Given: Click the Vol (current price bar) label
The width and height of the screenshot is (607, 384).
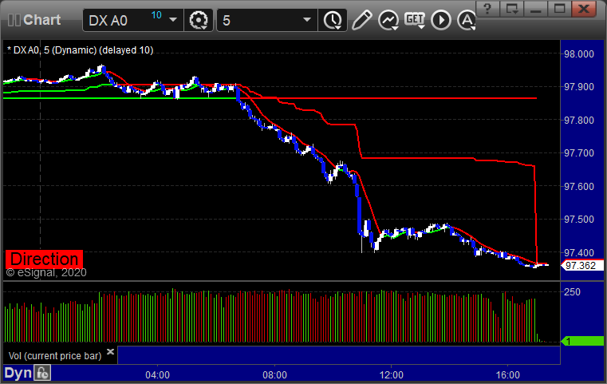Looking at the screenshot, I should click(55, 356).
